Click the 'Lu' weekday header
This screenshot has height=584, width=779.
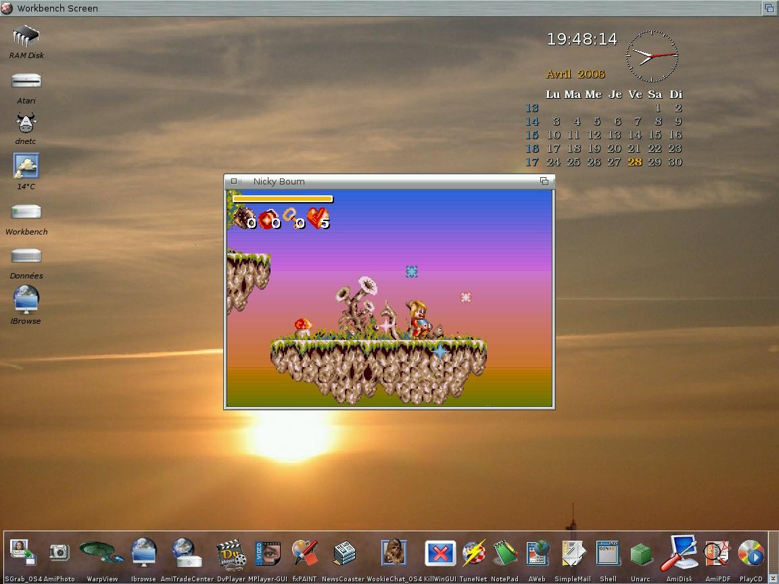point(552,95)
